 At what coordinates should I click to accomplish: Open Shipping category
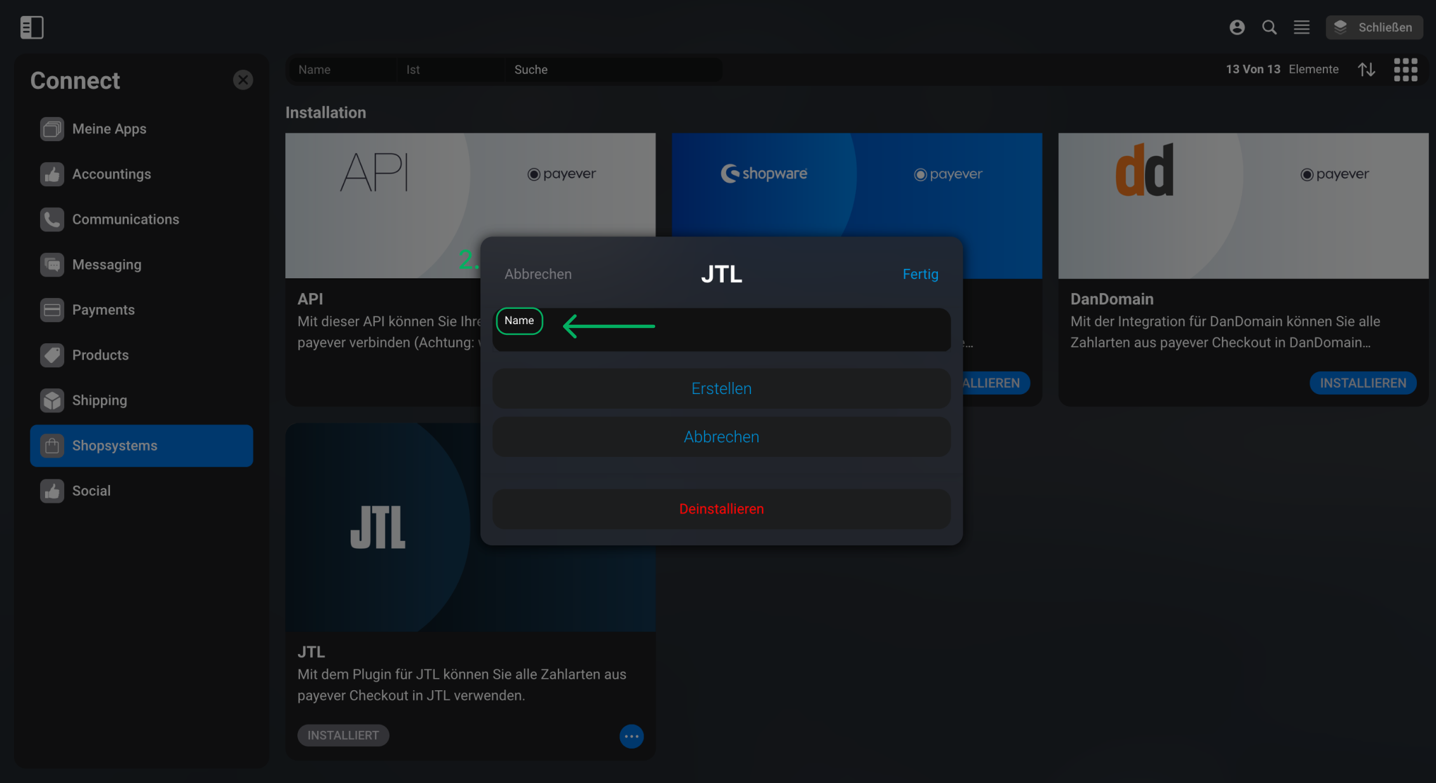click(x=142, y=400)
